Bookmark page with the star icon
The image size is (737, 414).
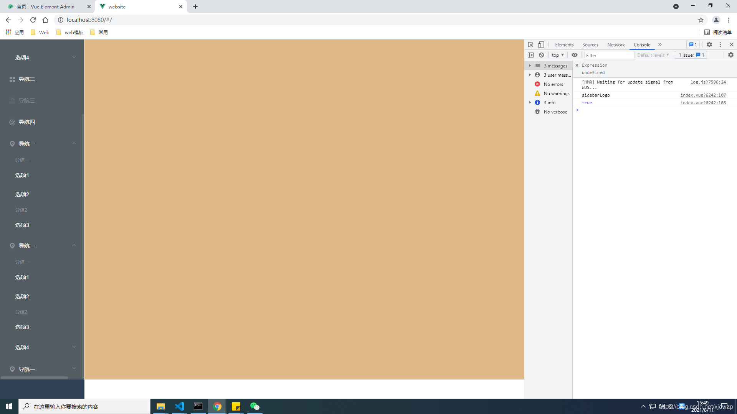click(701, 20)
